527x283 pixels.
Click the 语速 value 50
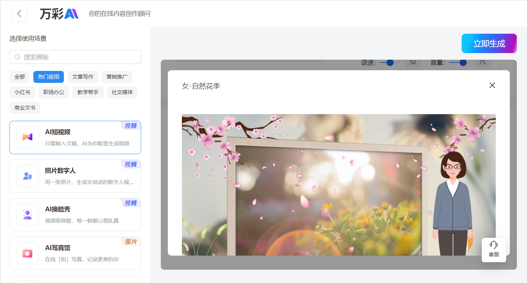(413, 62)
